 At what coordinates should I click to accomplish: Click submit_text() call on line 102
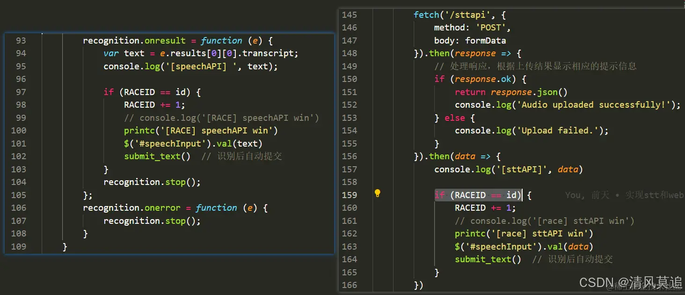(x=157, y=156)
